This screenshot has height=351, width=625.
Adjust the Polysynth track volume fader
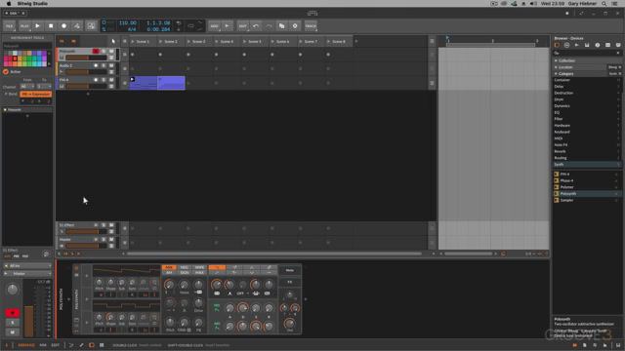(86, 58)
